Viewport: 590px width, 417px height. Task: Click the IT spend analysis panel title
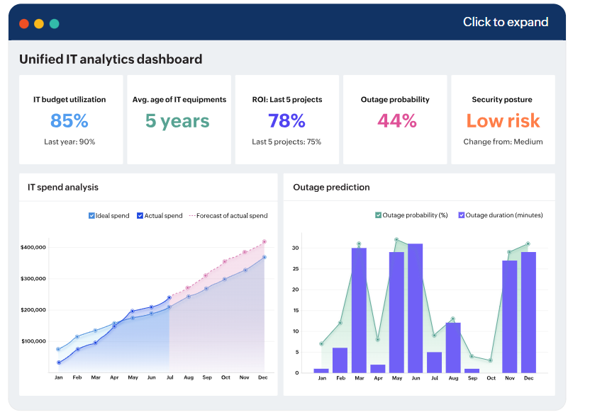click(62, 187)
